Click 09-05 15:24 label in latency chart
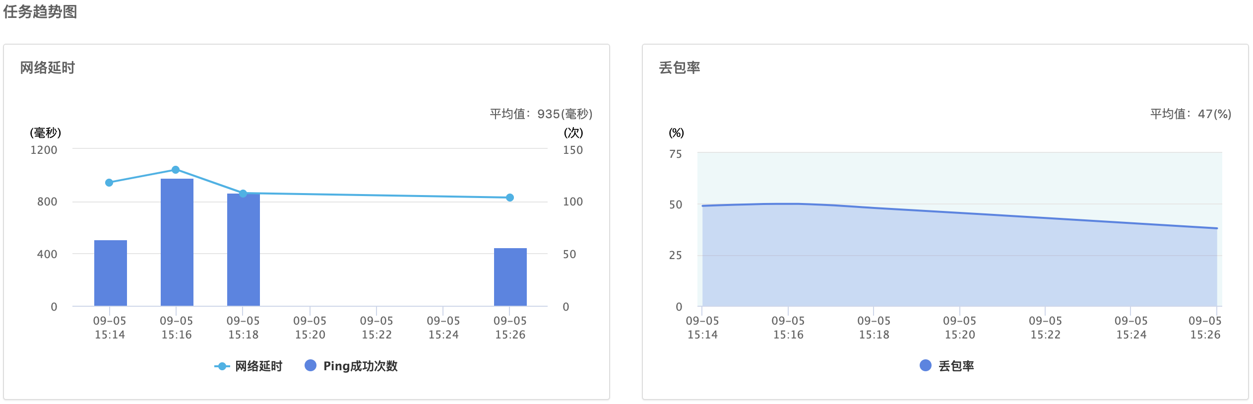1253x404 pixels. point(443,328)
